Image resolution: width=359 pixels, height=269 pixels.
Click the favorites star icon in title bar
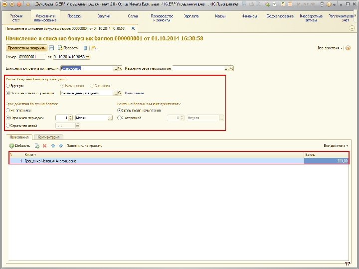click(x=28, y=4)
